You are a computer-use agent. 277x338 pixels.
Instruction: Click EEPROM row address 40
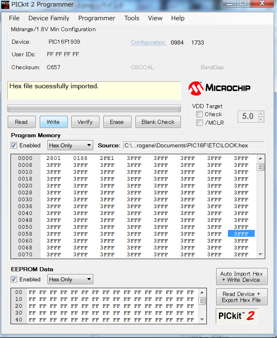[19, 320]
